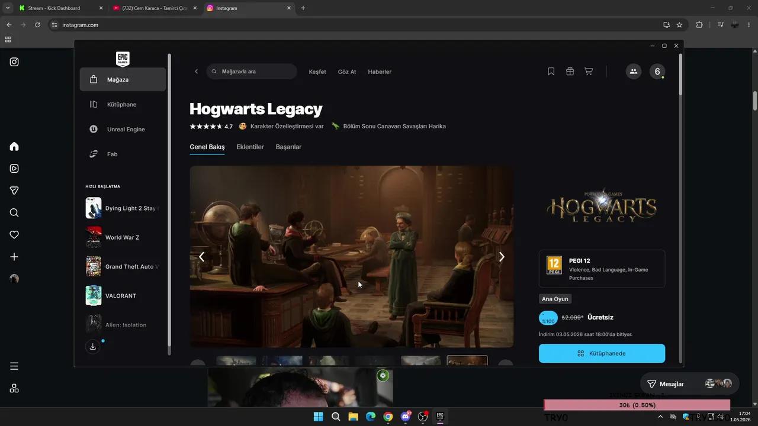Open Instagram home icon in browser sidebar
This screenshot has width=758, height=426.
(14, 146)
